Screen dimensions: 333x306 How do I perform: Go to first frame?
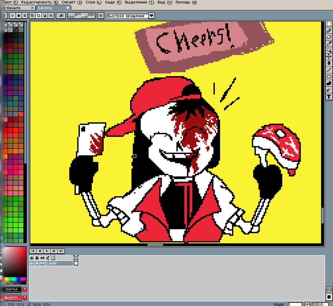[33, 251]
